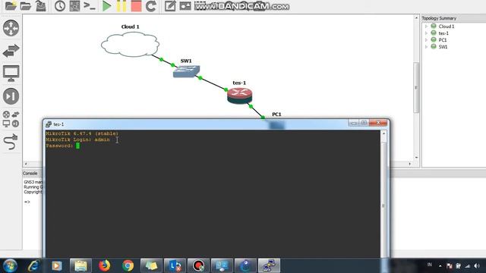Image resolution: width=486 pixels, height=273 pixels.
Task: Click the Console panel header
Action: tap(30, 174)
